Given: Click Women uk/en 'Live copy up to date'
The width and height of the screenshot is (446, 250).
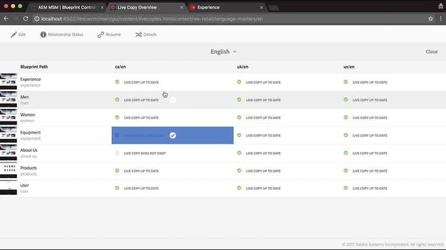Looking at the screenshot, I should pos(263,118).
